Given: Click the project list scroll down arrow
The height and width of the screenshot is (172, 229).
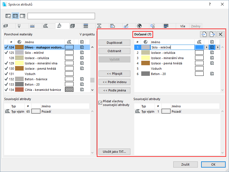Looking at the screenshot, I should pyautogui.click(x=92, y=90).
